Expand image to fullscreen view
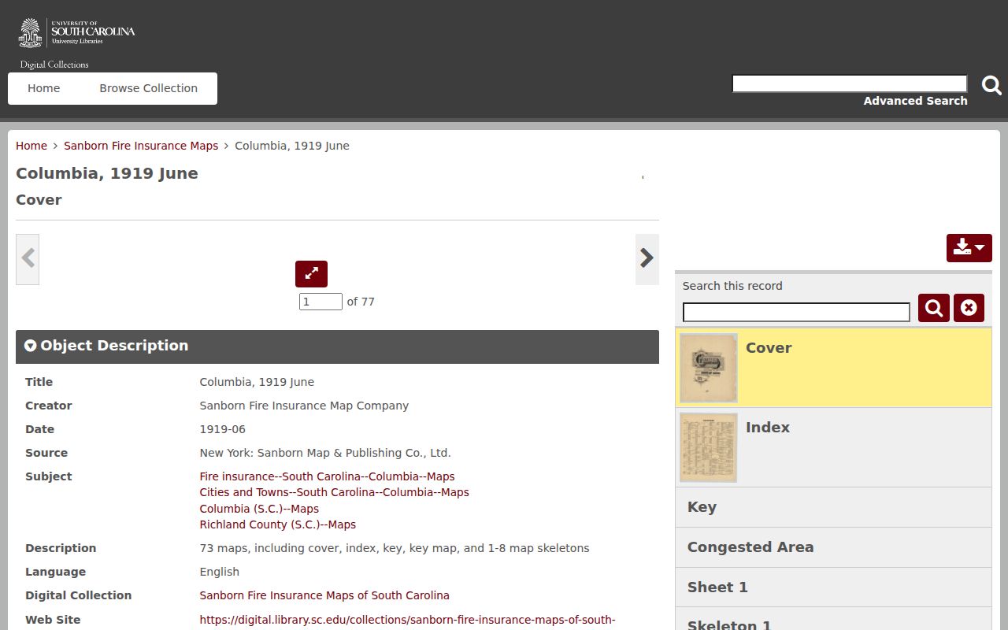The width and height of the screenshot is (1008, 630). tap(311, 274)
